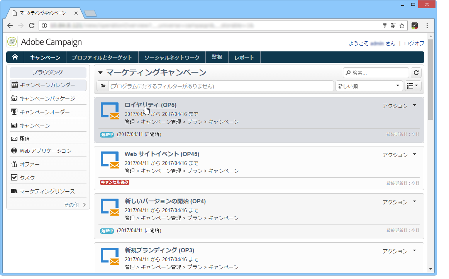This screenshot has height=279, width=449.
Task: Close the マーケティングキャンペーン browser tab
Action: tap(76, 13)
